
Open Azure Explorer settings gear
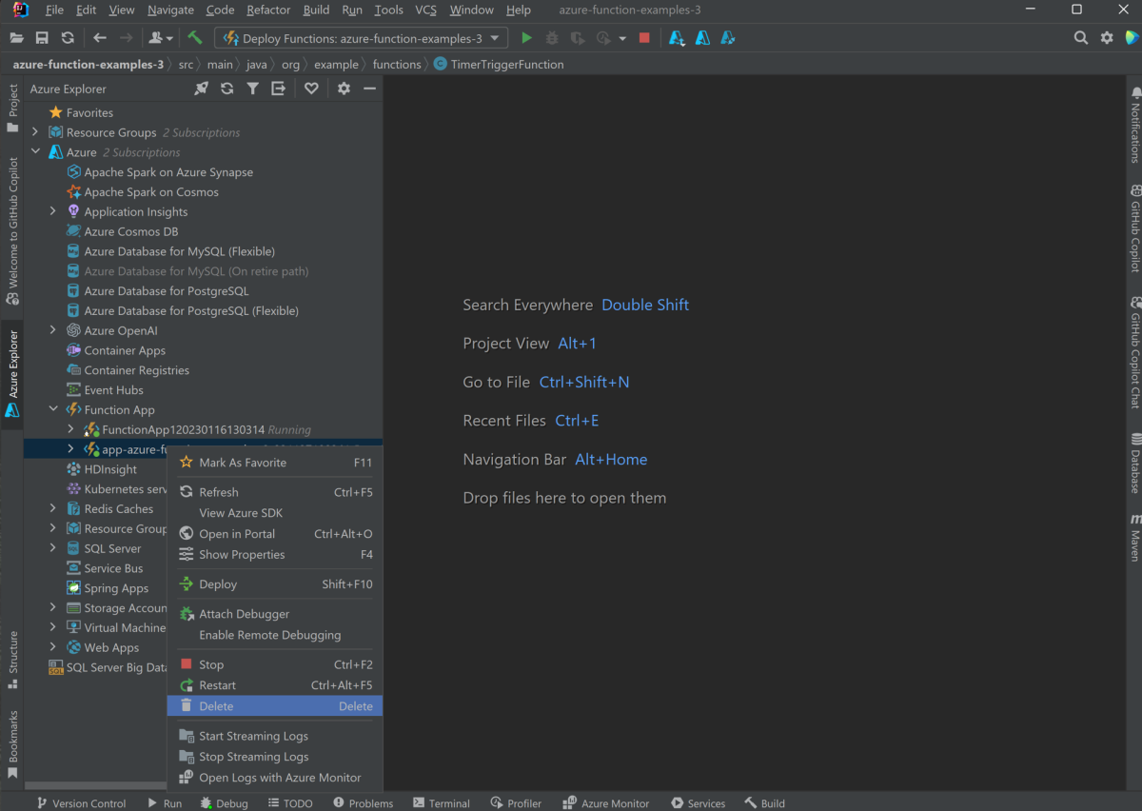[342, 88]
